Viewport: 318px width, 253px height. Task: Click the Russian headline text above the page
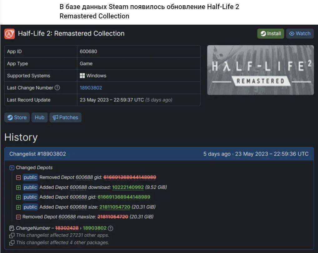coord(149,11)
